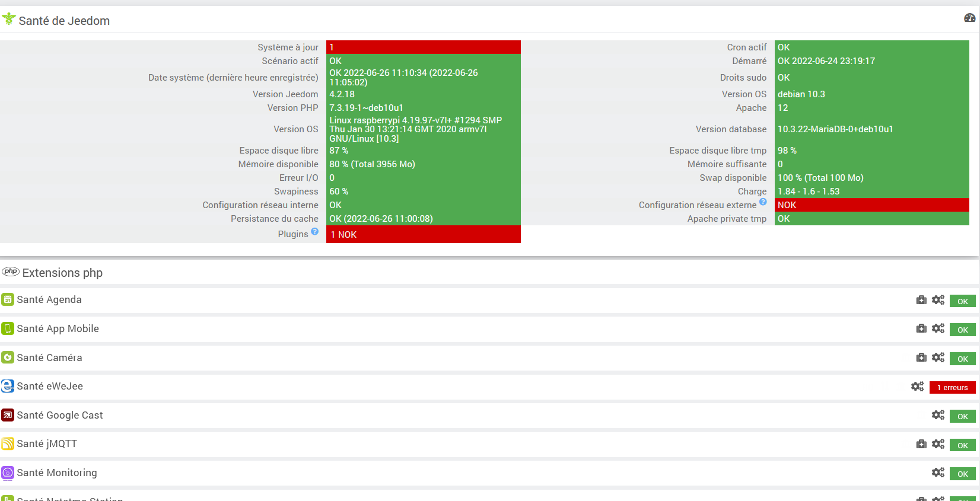Click the jMQTT plugin icon
The image size is (980, 501).
(x=8, y=443)
